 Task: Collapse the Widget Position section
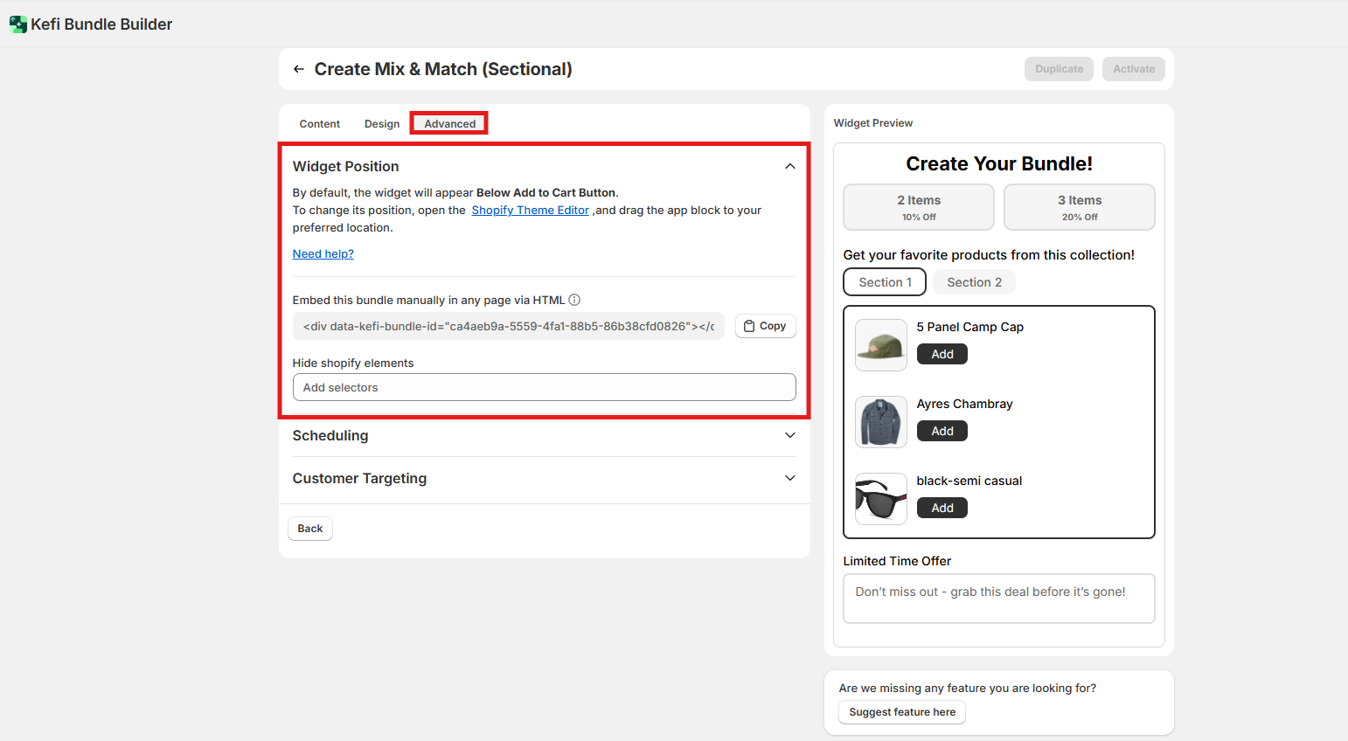pos(789,166)
